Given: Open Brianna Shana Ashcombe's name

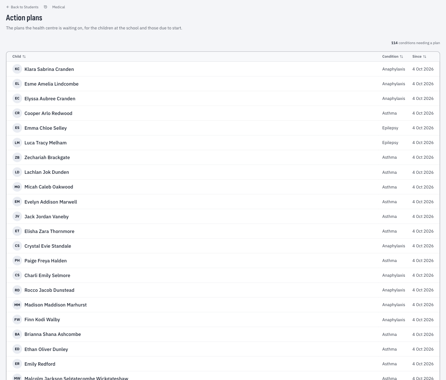Looking at the screenshot, I should (x=52, y=334).
